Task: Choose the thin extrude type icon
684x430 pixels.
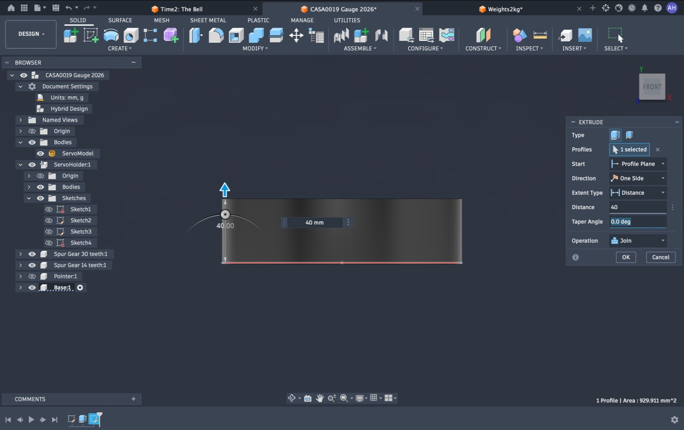Action: (x=629, y=135)
